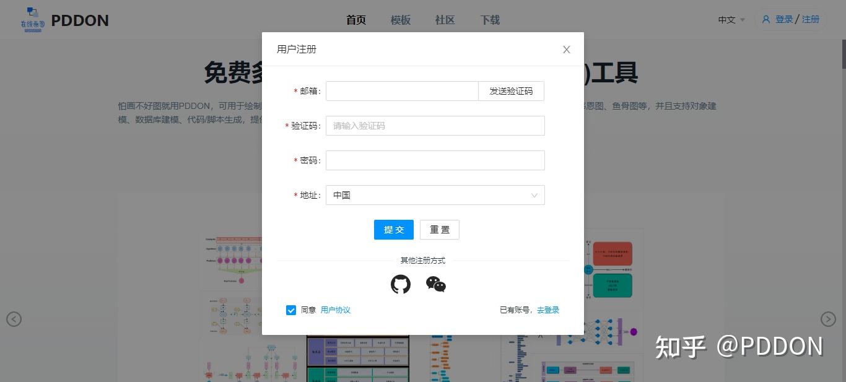Open the 用户协议 agreement link

(335, 310)
